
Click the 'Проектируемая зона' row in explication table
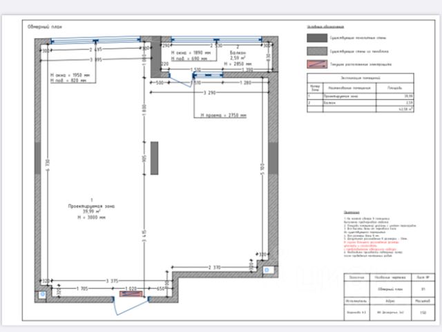pyautogui.click(x=361, y=96)
